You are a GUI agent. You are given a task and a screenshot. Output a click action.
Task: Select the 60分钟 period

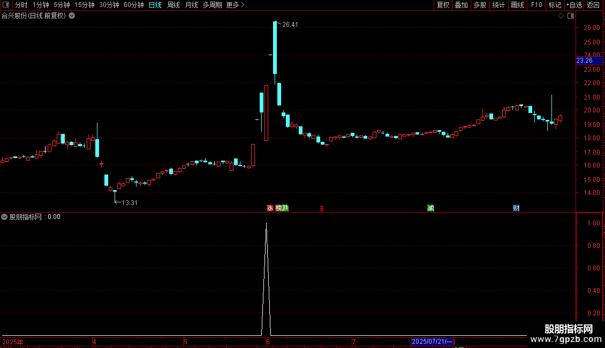point(134,5)
